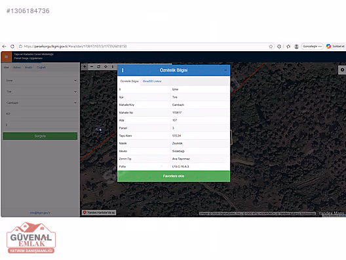Click the Ana Taşınmaz zemin tip value
This screenshot has height=260, width=346.
point(181,159)
